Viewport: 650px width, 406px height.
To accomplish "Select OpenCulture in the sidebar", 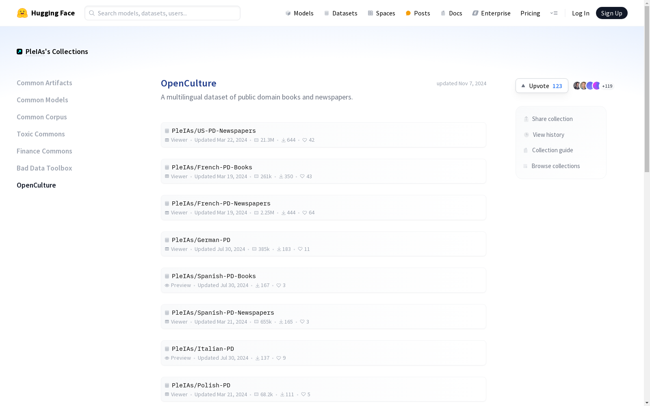I will [36, 185].
